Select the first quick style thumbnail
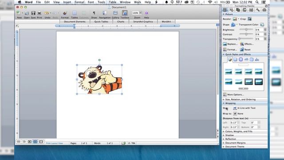Viewport: 284px width, 160px height. tap(229, 72)
